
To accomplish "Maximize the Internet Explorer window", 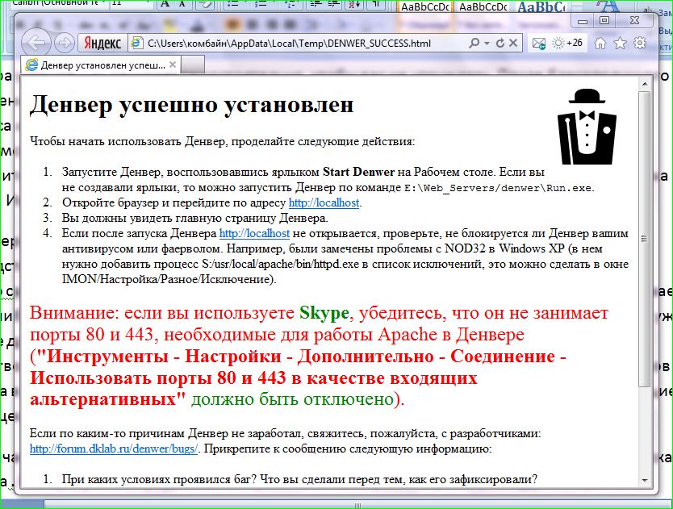I will click(x=604, y=21).
